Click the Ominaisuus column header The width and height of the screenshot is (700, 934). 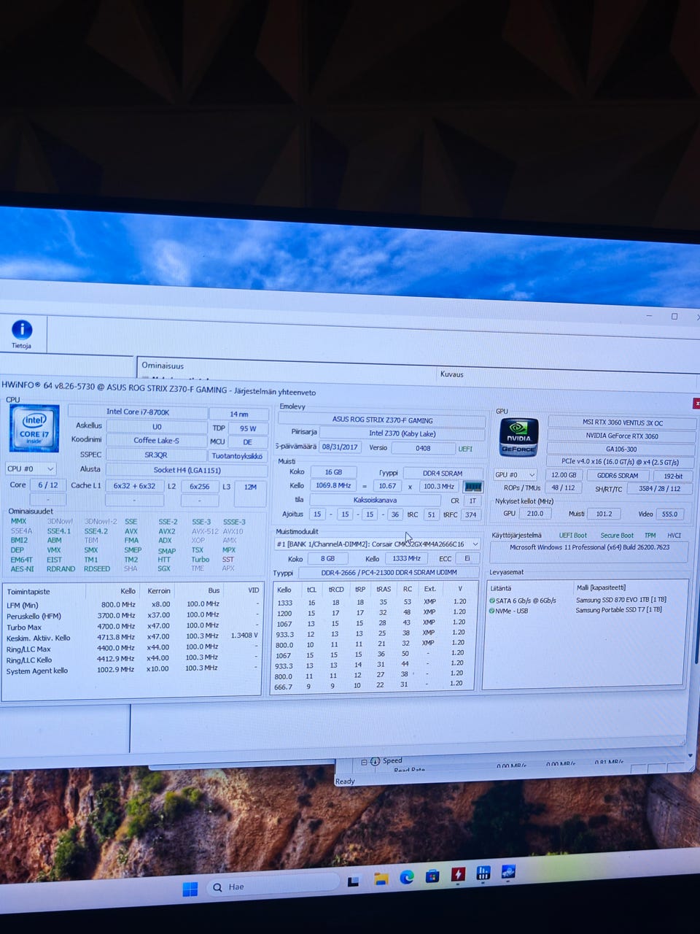[163, 366]
